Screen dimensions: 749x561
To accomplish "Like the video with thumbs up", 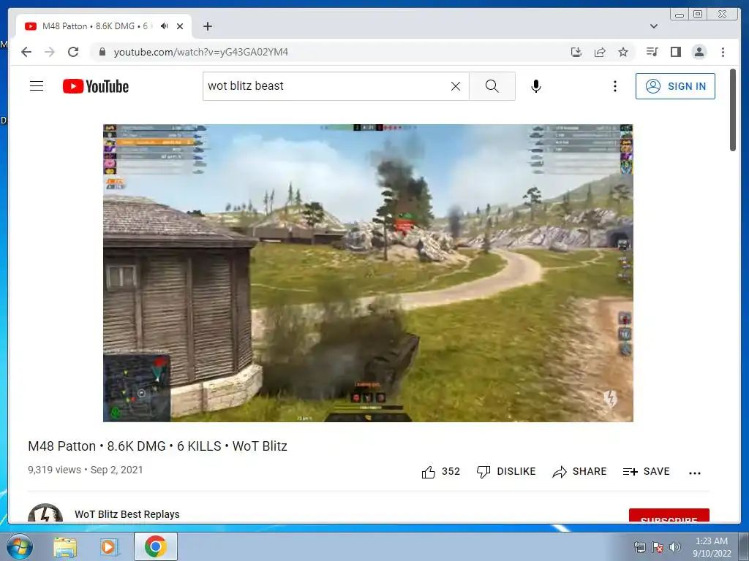I will pyautogui.click(x=440, y=472).
